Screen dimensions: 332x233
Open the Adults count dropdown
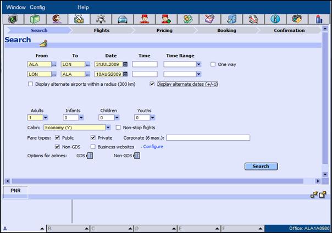[46, 117]
